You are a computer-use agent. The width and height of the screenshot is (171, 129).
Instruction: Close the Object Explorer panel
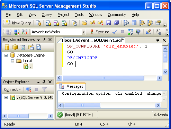click(50, 82)
